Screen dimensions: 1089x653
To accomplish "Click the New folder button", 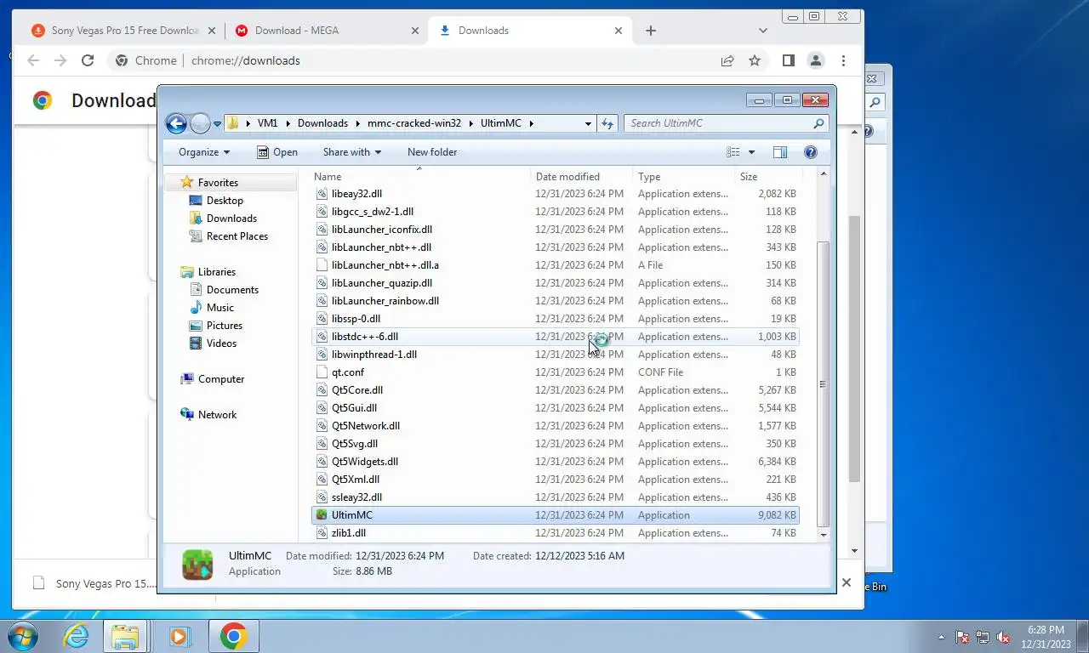I will pyautogui.click(x=432, y=152).
